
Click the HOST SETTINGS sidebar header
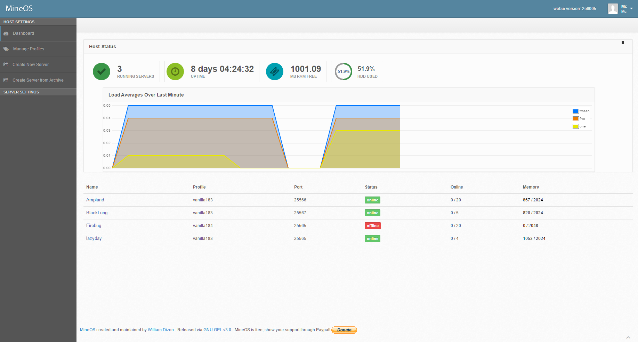click(38, 22)
